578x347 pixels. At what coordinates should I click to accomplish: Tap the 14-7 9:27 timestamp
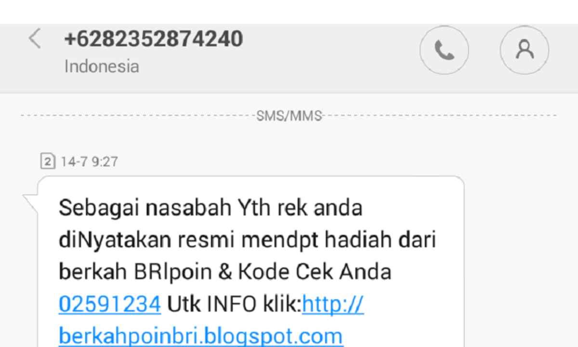(x=89, y=161)
